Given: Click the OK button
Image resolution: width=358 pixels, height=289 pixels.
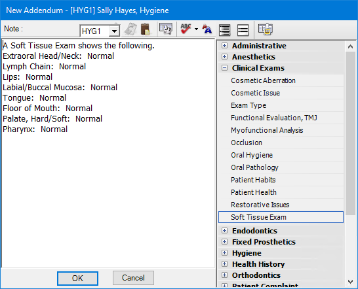Looking at the screenshot, I should click(77, 279).
